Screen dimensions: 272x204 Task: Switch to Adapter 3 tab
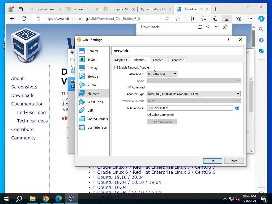point(159,60)
